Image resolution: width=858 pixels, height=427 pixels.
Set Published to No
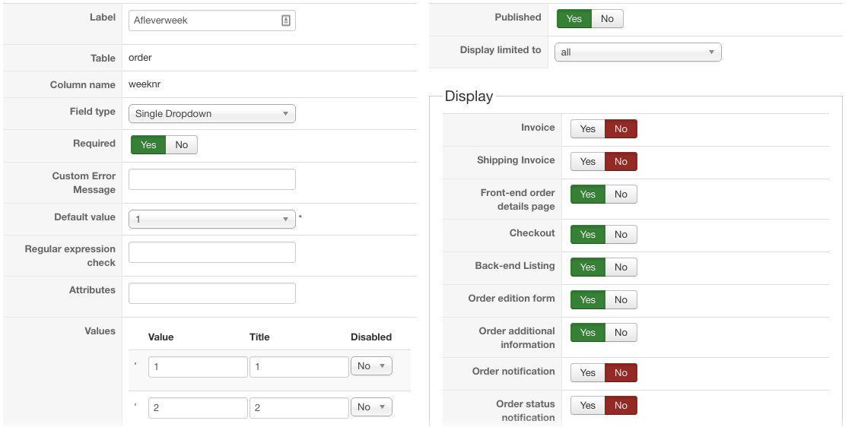(x=607, y=19)
